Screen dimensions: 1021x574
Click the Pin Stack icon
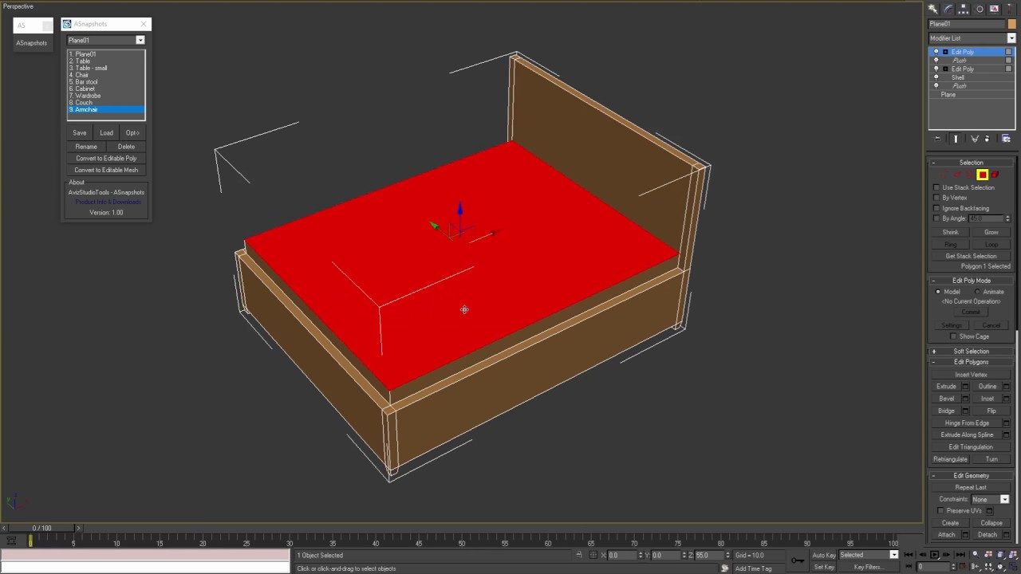tap(937, 139)
